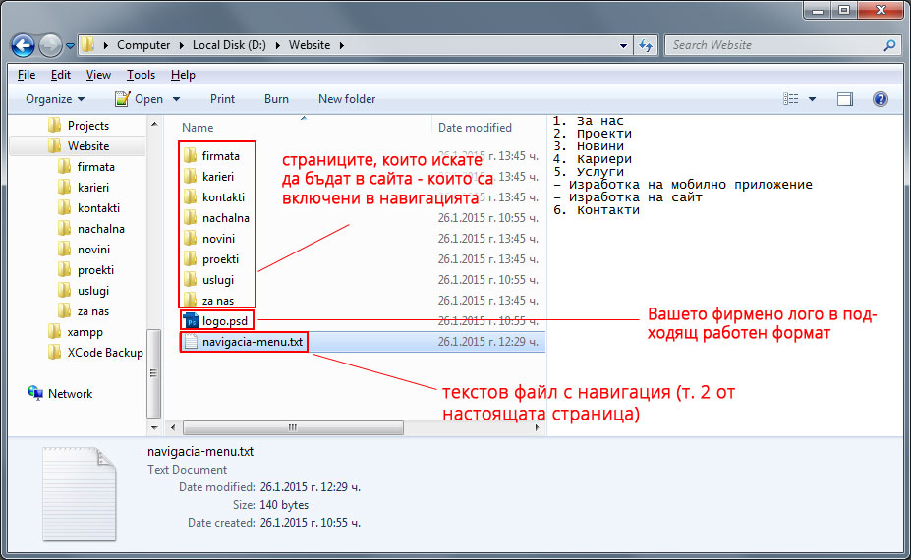Open the Help question mark icon
Image resolution: width=911 pixels, height=560 pixels.
880,99
